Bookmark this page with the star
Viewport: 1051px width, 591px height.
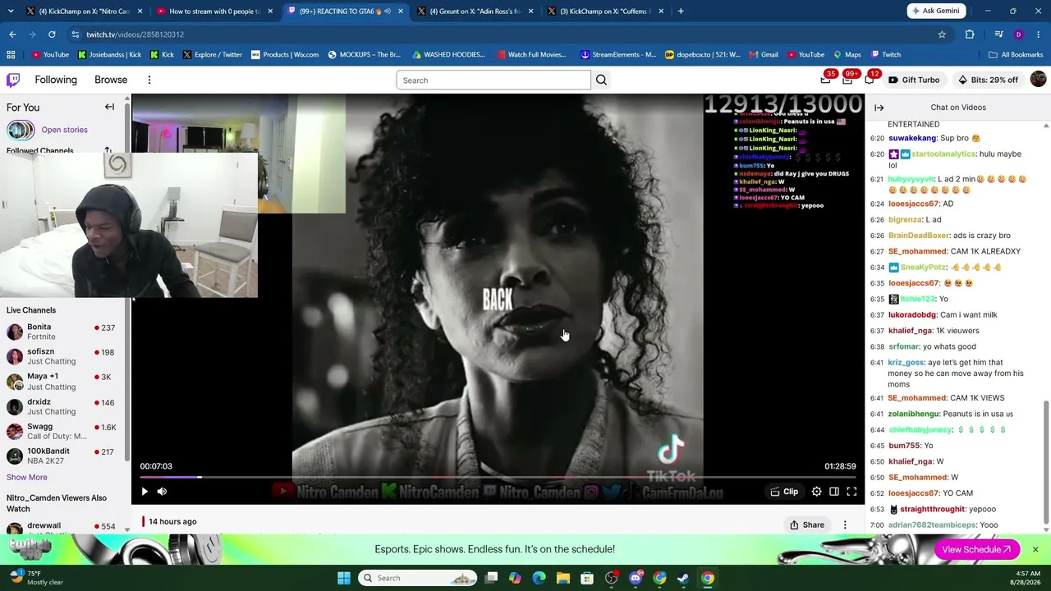coord(942,34)
